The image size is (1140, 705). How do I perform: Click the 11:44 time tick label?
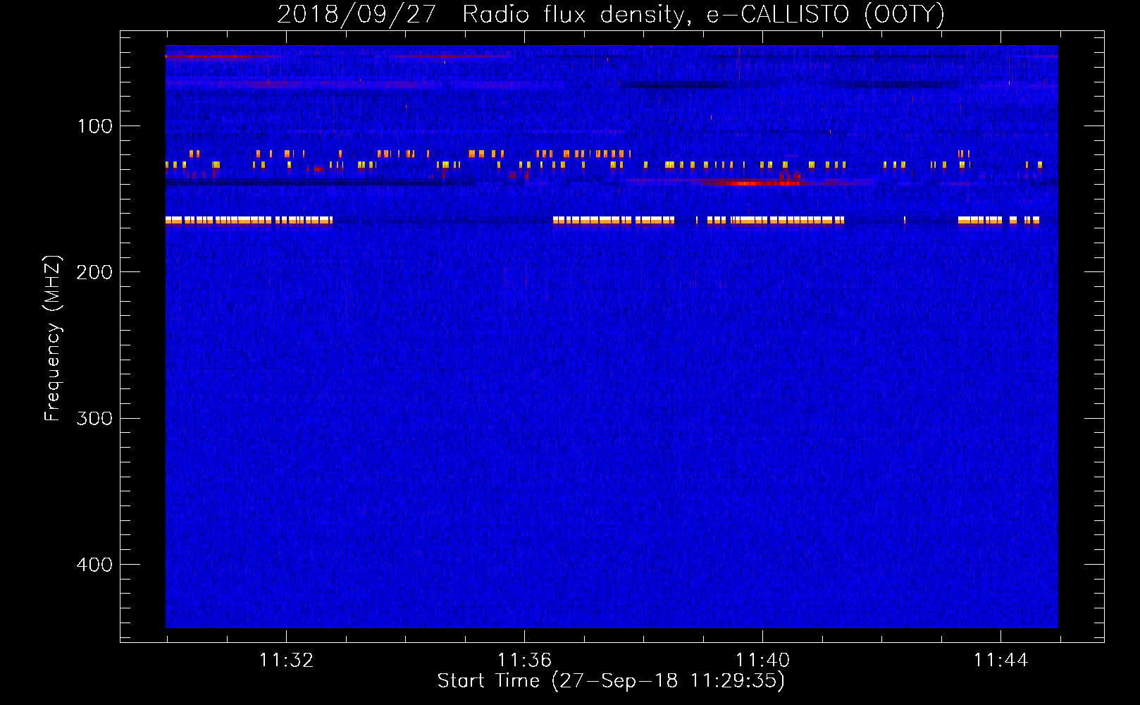pos(1000,661)
